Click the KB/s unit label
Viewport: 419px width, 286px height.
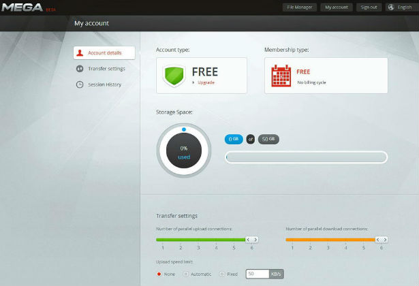click(276, 274)
